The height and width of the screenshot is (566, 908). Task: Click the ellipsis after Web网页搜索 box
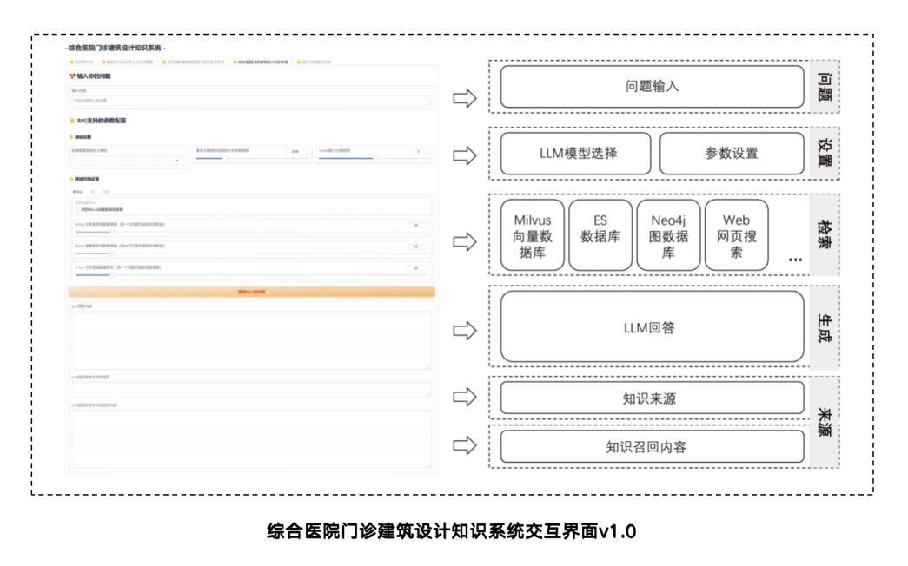coord(796,260)
